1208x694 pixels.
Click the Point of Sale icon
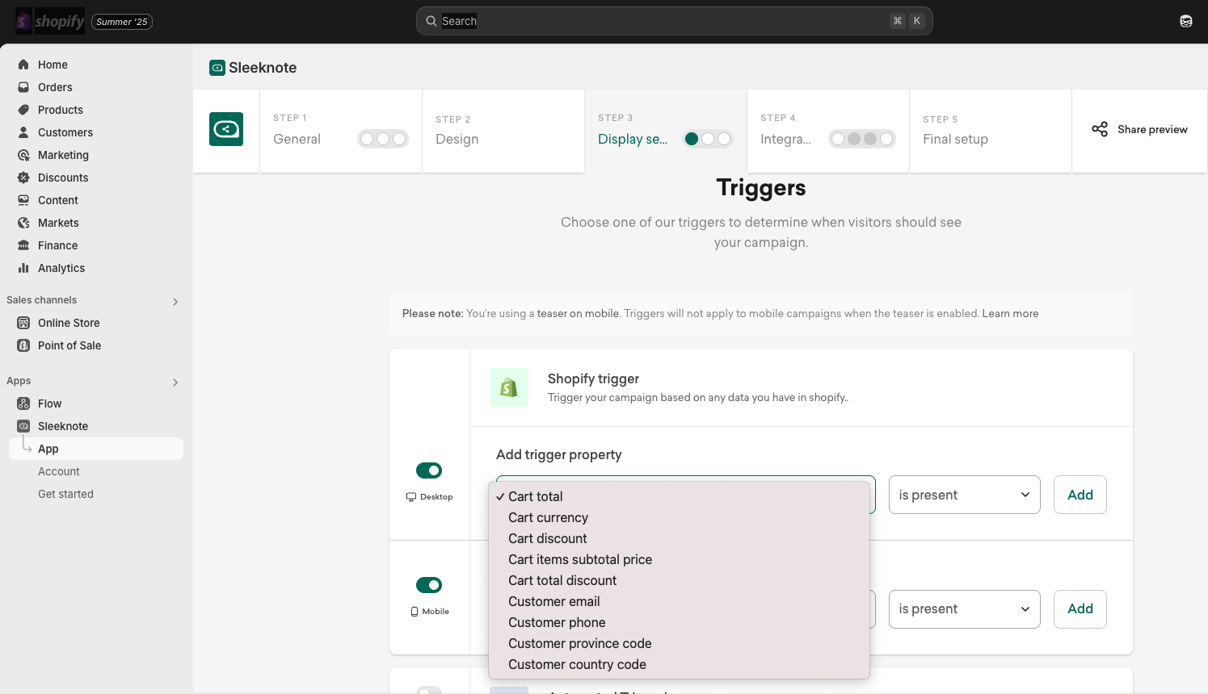coord(23,345)
